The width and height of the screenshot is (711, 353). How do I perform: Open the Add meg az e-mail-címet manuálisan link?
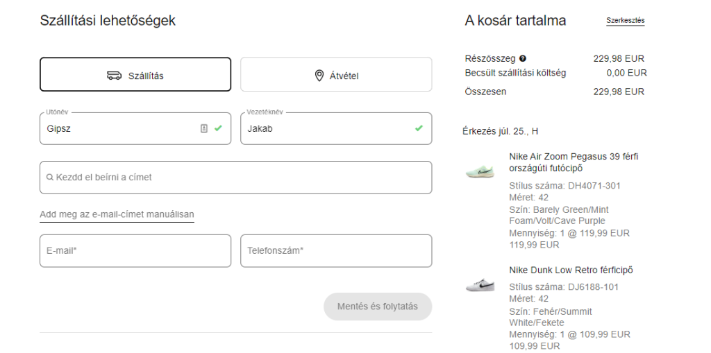[117, 214]
